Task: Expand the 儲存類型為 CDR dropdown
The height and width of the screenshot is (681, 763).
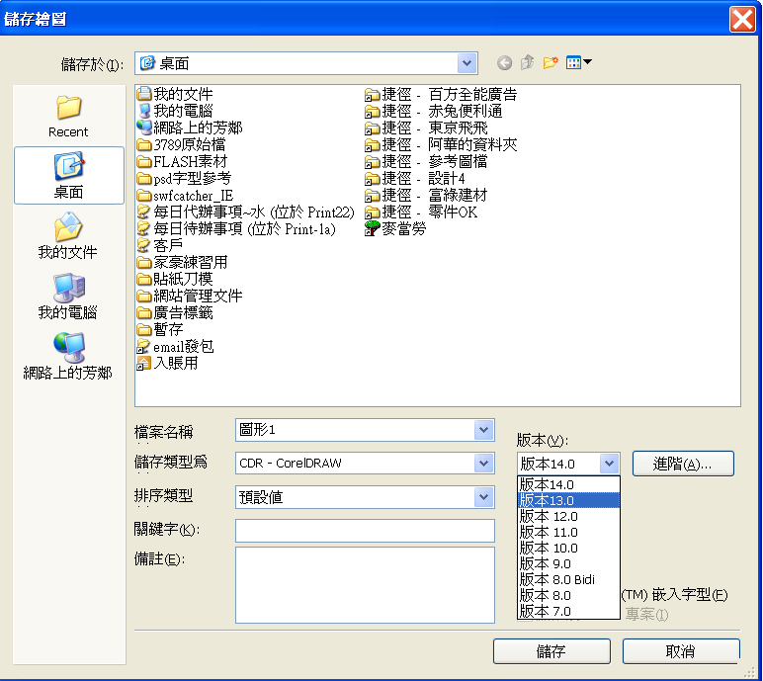Action: pyautogui.click(x=483, y=463)
